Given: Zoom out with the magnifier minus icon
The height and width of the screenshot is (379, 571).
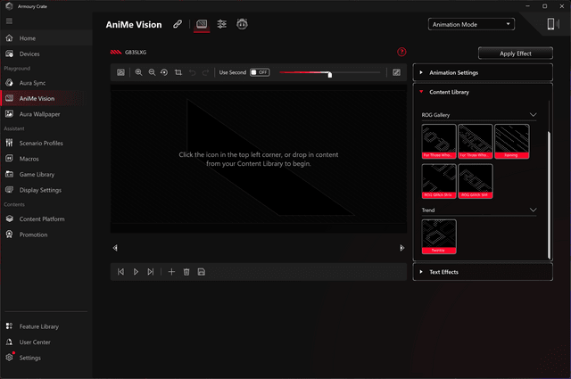Looking at the screenshot, I should coord(153,72).
